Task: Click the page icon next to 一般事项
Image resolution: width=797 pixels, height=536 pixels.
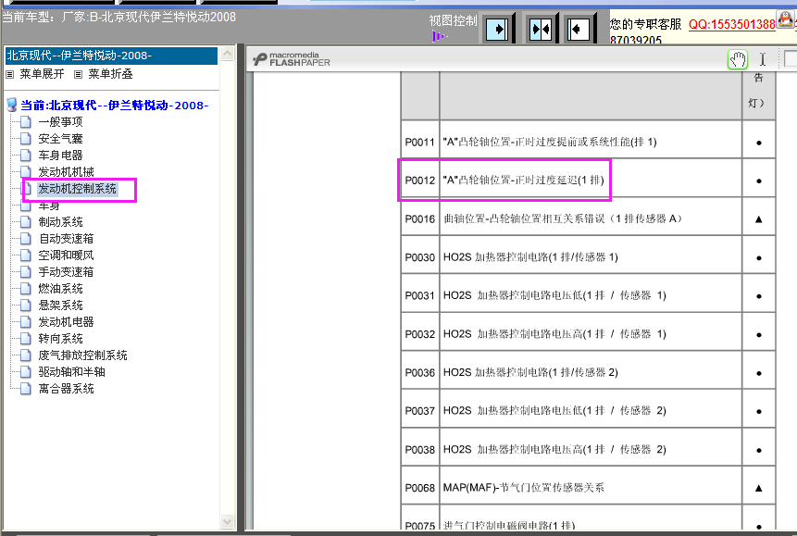Action: click(x=26, y=122)
